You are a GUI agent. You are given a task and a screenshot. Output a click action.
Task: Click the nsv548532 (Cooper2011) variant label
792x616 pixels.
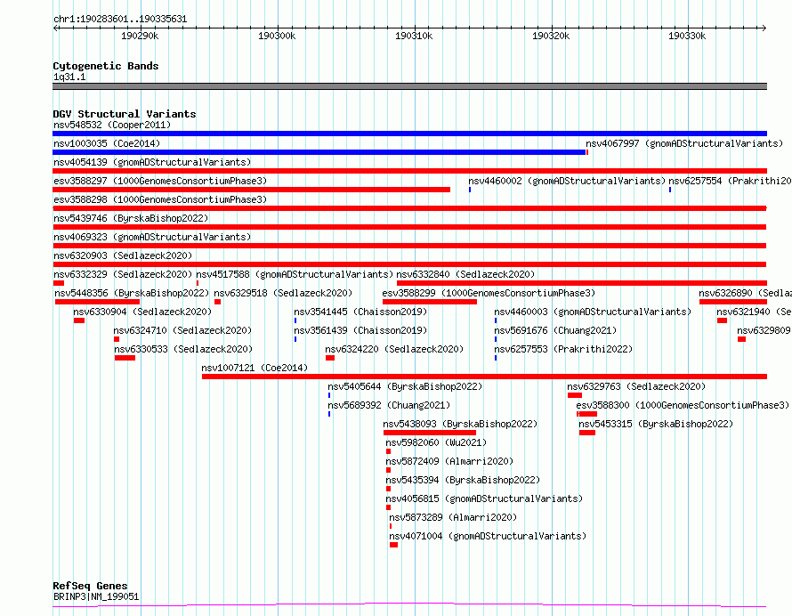(x=112, y=125)
